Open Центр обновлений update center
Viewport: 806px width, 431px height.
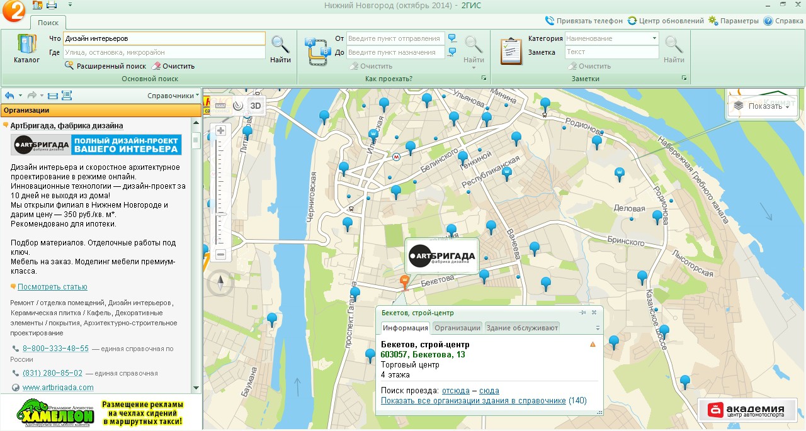pos(666,21)
